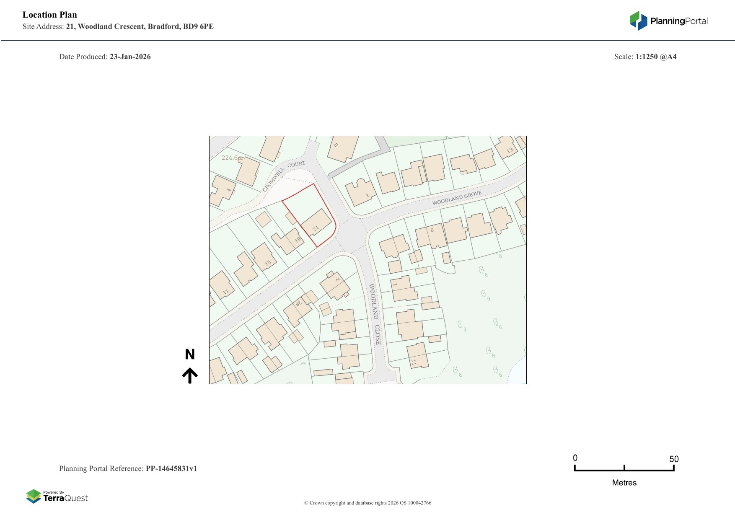
Task: Click the reference PP-14645831v1
Action: coord(171,468)
